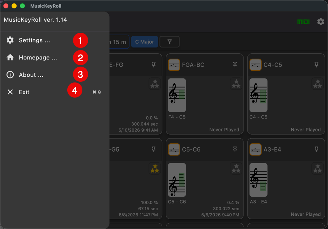This screenshot has height=229, width=328.
Task: Open the Homepage menu entry
Action: point(54,57)
